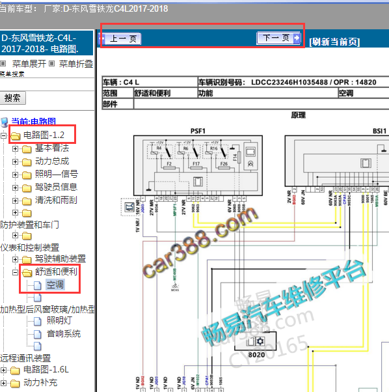
Task: Select the 电路图-1.2 folder
Action: pos(44,135)
